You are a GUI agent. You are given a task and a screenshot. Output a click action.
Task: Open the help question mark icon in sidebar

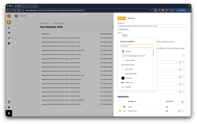click(x=9, y=113)
